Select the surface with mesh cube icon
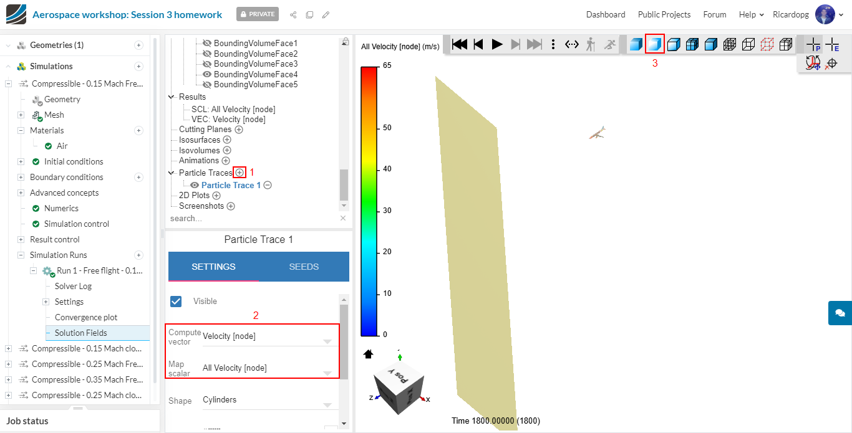Viewport: 852px width, 433px height. coord(692,44)
